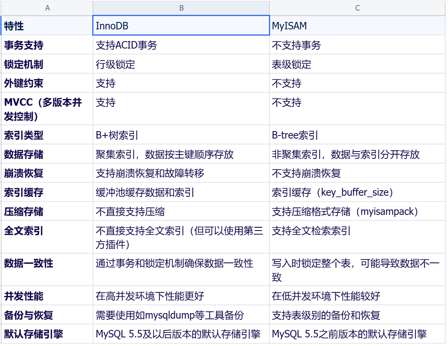
Task: Click the "数据一致性" row label
Action: (x=47, y=270)
